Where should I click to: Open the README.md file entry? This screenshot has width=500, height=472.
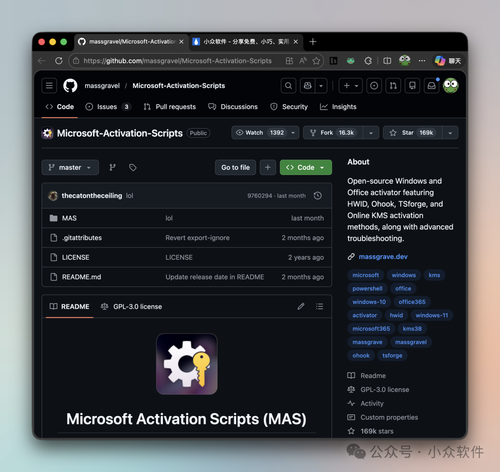click(81, 277)
